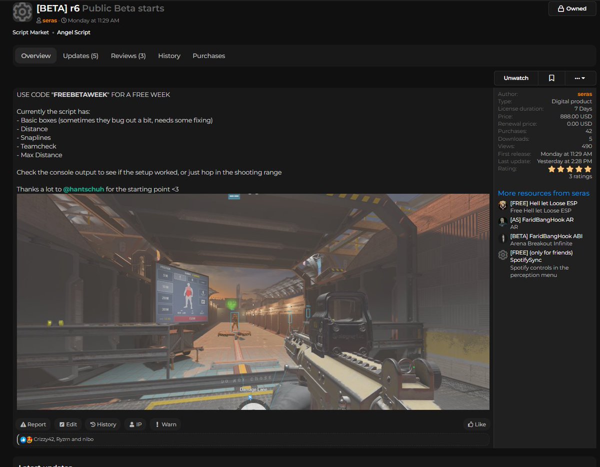Switch to the Overview tab
The height and width of the screenshot is (467, 600).
pos(36,56)
